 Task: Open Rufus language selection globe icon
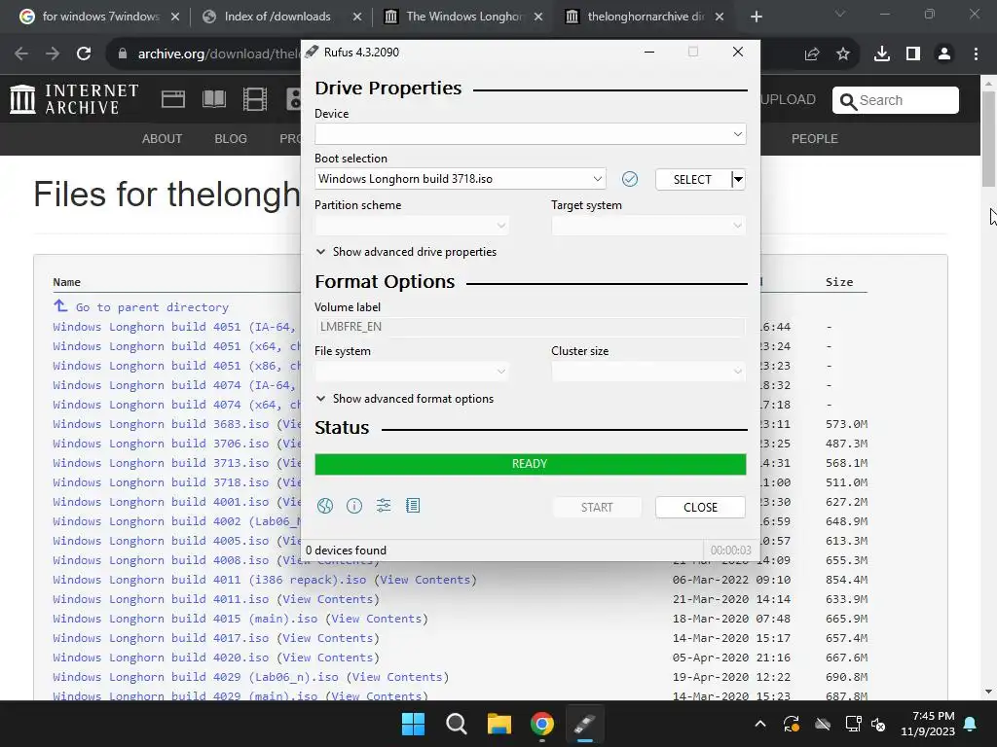(325, 506)
